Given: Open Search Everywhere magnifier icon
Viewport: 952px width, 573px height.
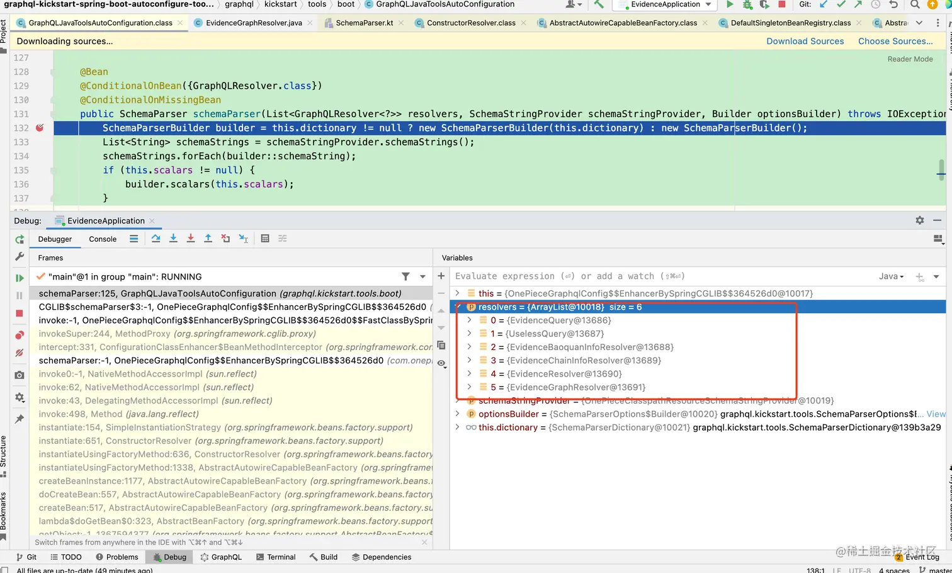Looking at the screenshot, I should (x=915, y=4).
